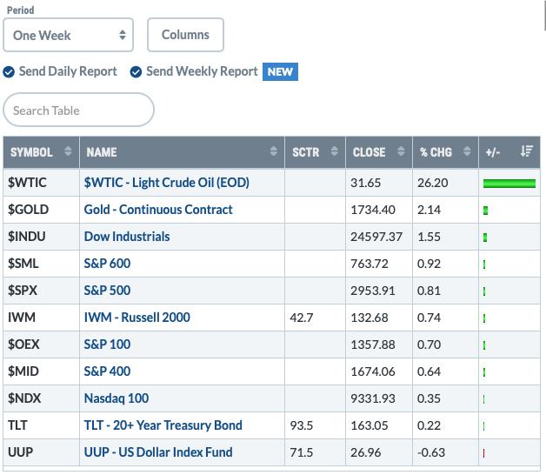Viewport: 546px width, 475px height.
Task: Select the $NDX symbol cell
Action: (42, 398)
